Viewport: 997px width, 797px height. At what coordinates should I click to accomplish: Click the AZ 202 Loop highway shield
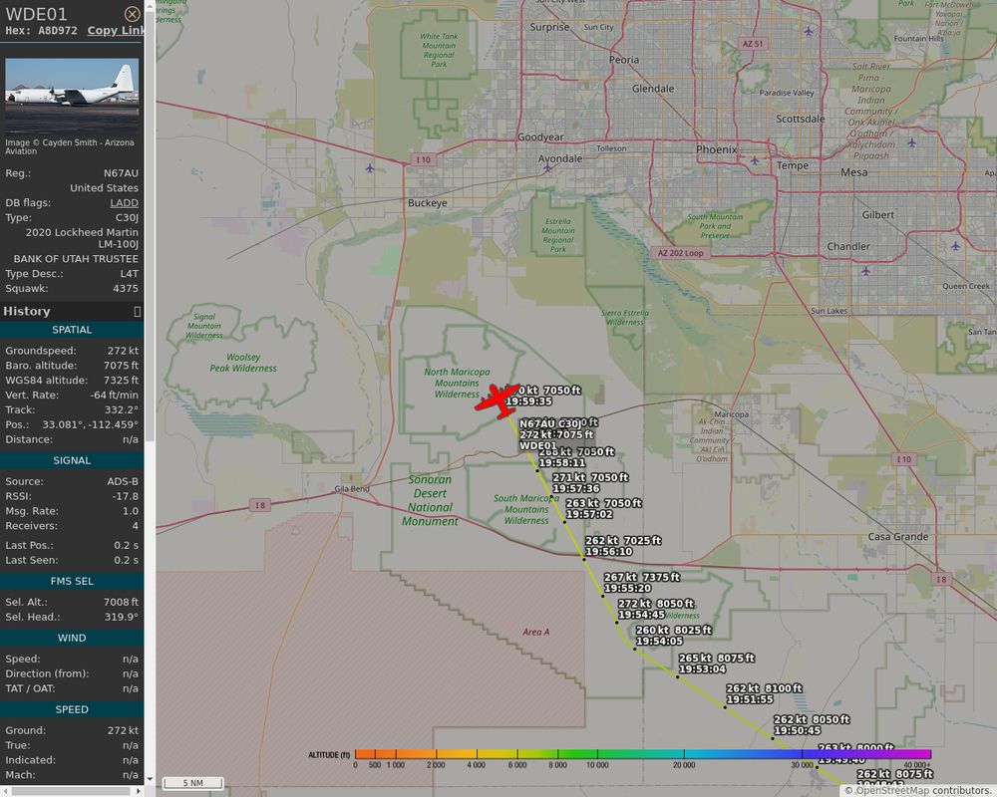click(x=680, y=253)
